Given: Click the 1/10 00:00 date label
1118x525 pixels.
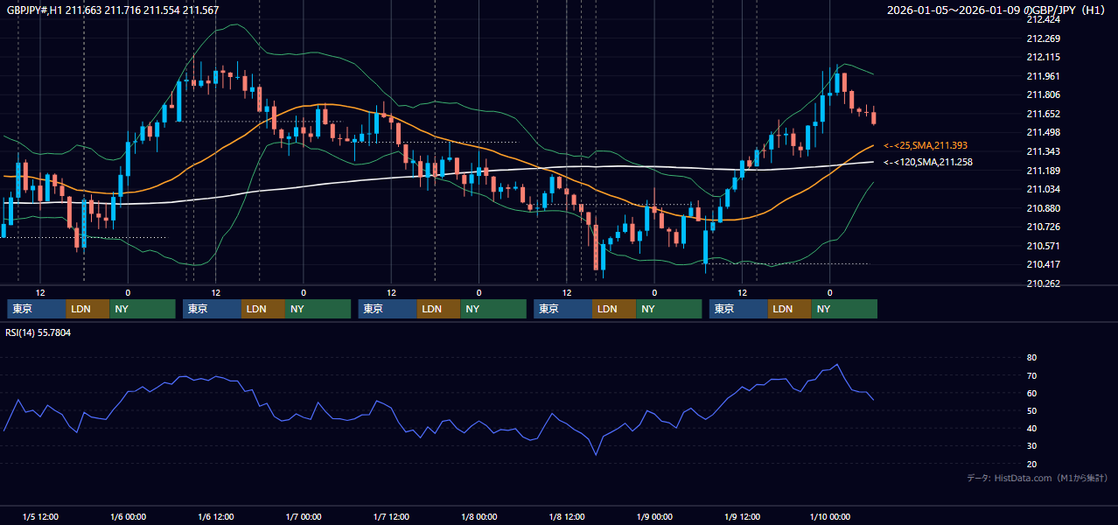Looking at the screenshot, I should (x=830, y=517).
